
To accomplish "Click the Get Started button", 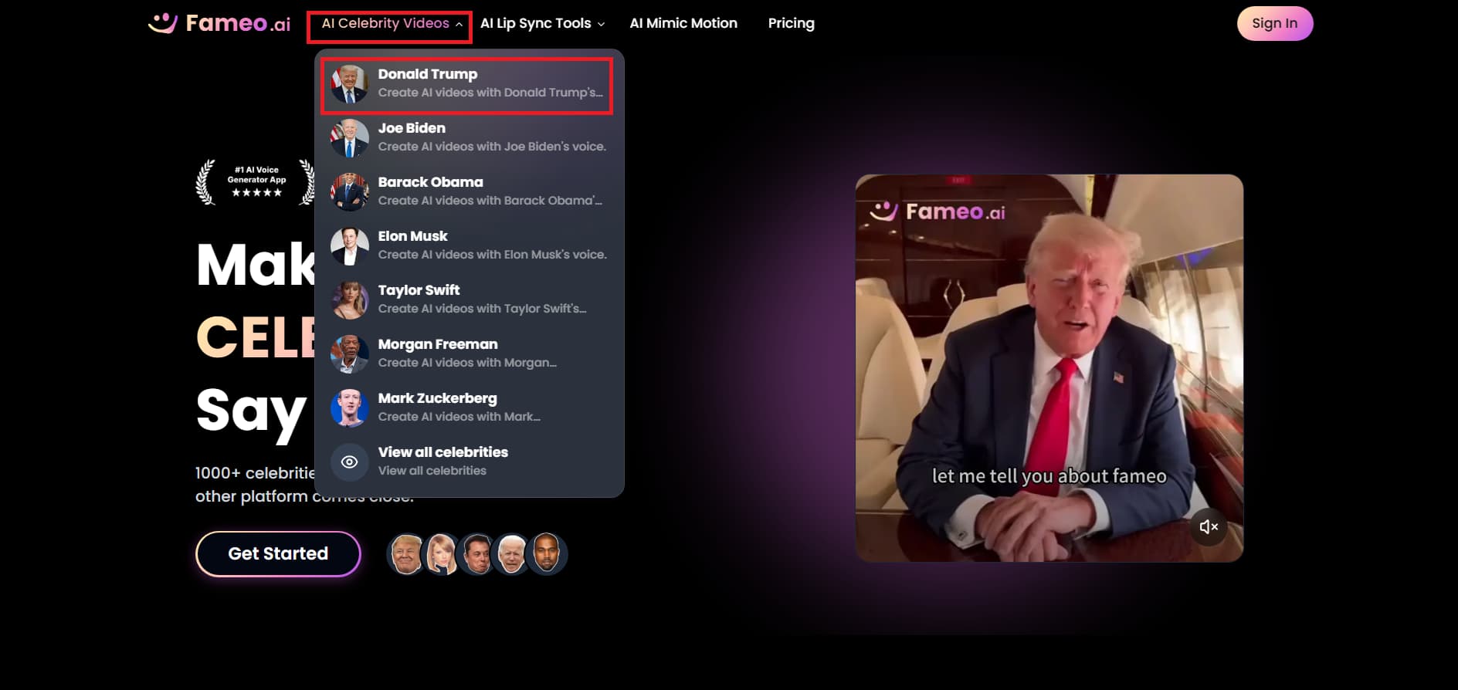I will point(278,553).
